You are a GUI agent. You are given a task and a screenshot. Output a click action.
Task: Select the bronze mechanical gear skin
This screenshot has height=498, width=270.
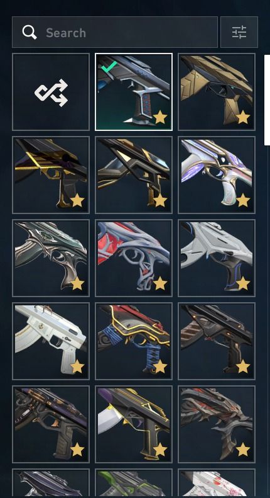(51, 424)
